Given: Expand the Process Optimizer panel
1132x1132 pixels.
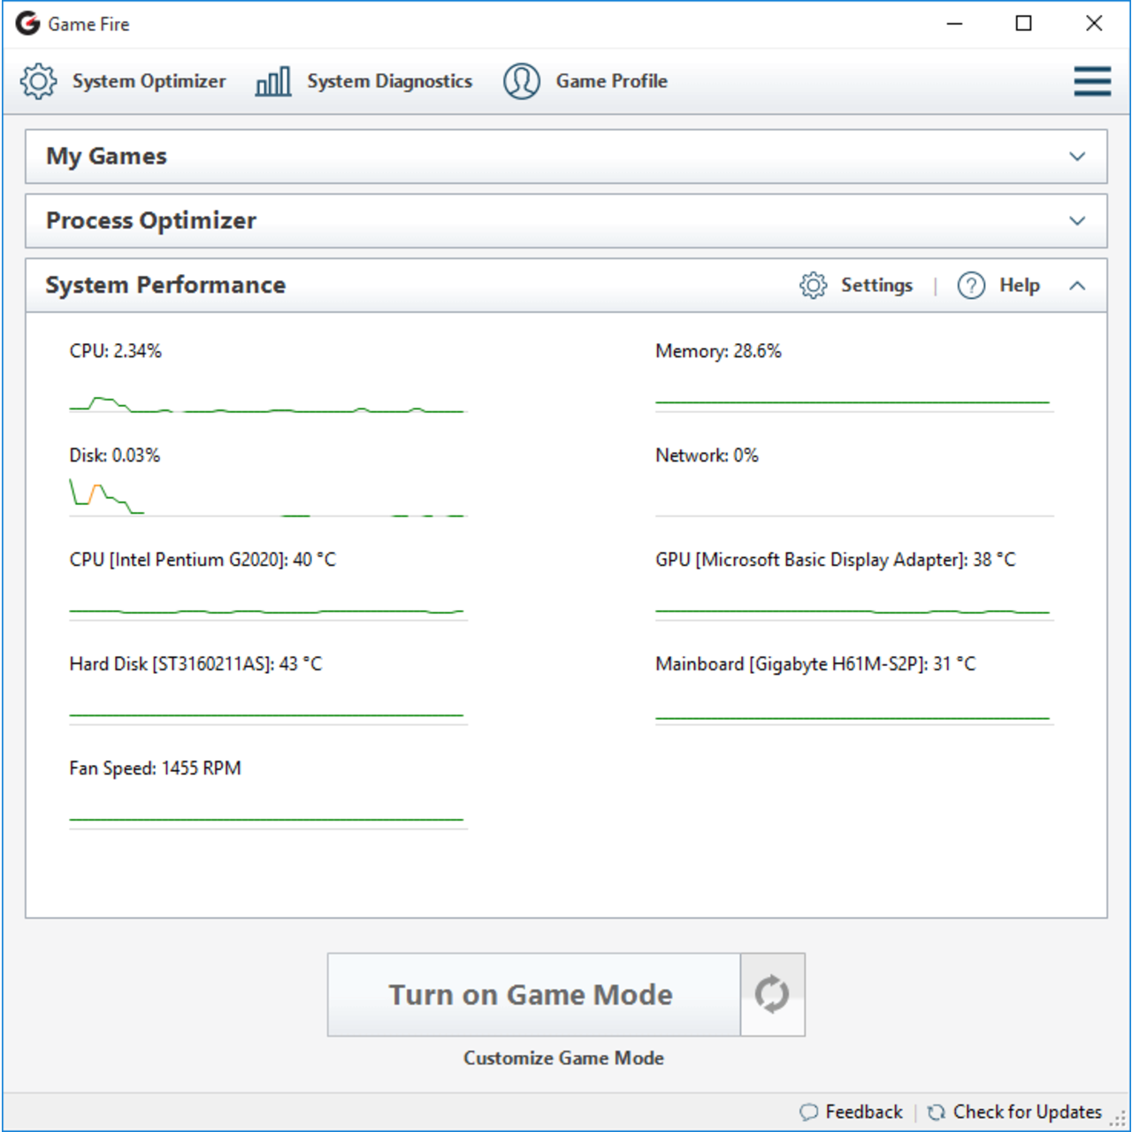Looking at the screenshot, I should coord(1076,221).
